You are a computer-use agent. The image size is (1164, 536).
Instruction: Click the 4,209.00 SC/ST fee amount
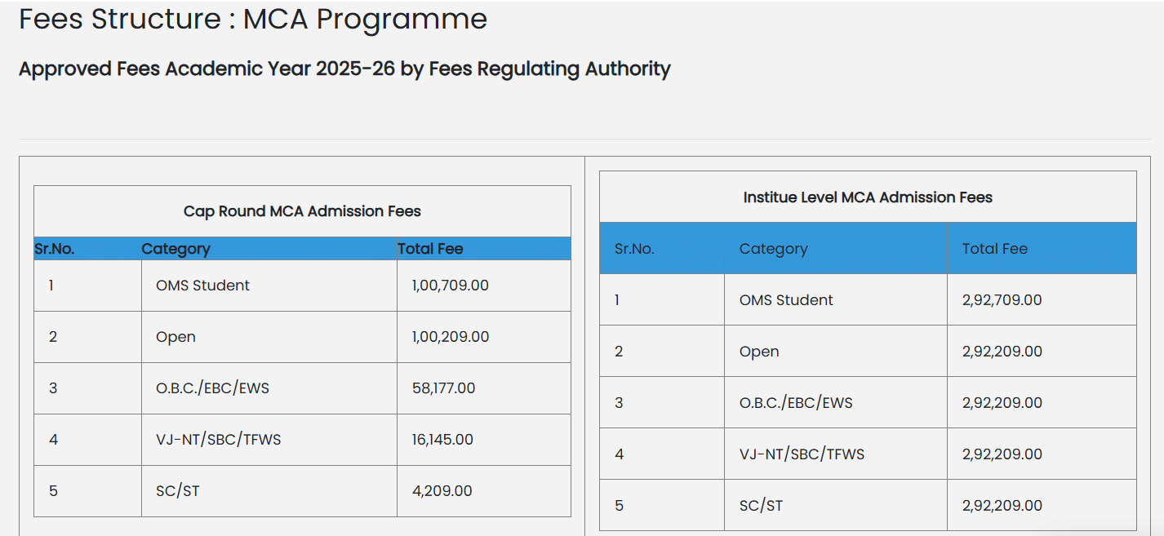[442, 491]
